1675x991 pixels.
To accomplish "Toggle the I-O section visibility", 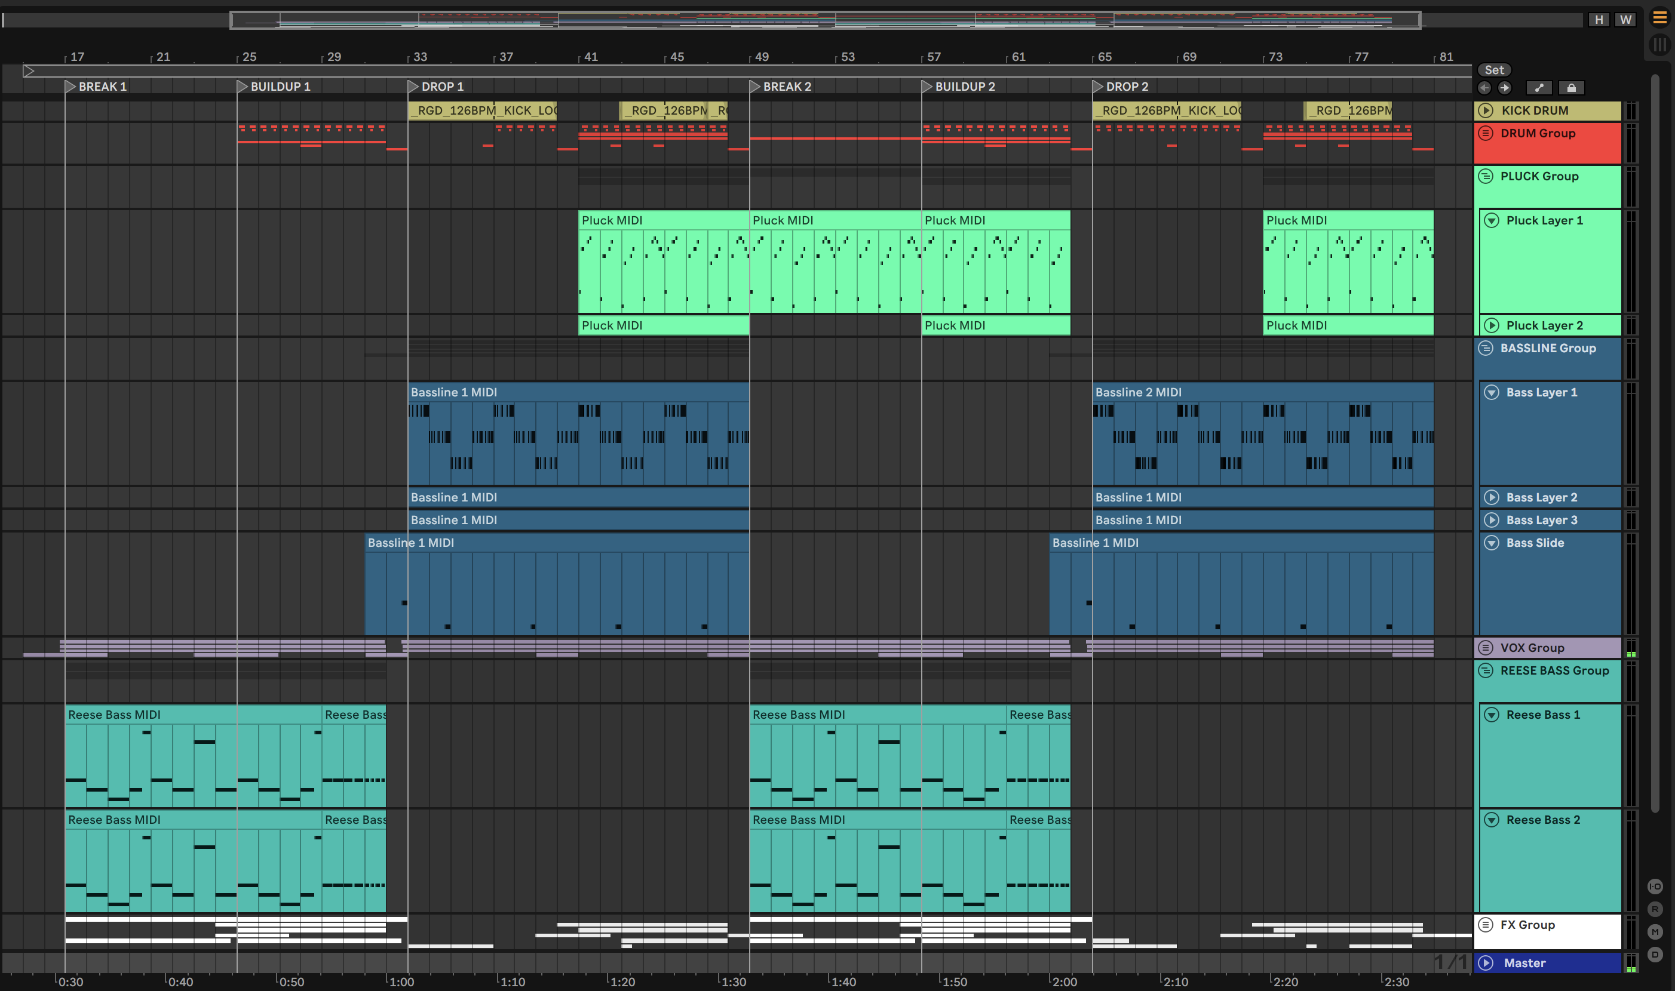I will 1655,886.
